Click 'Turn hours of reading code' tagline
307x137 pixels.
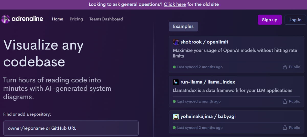tap(57, 89)
